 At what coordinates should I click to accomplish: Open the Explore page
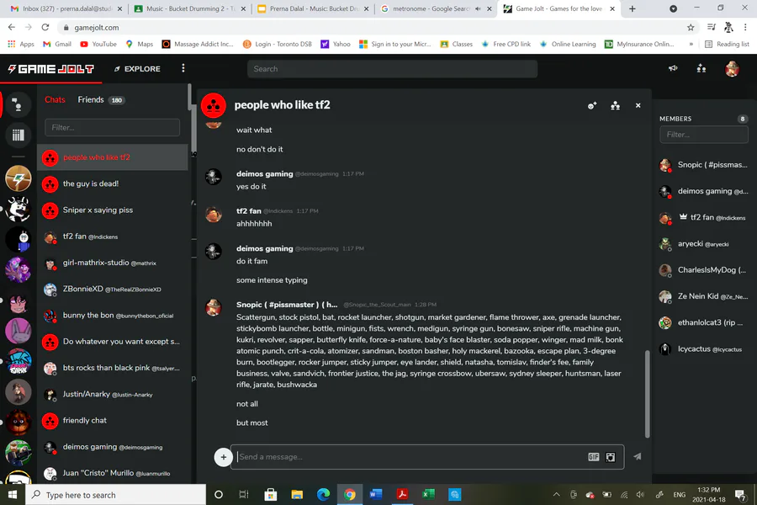[137, 69]
